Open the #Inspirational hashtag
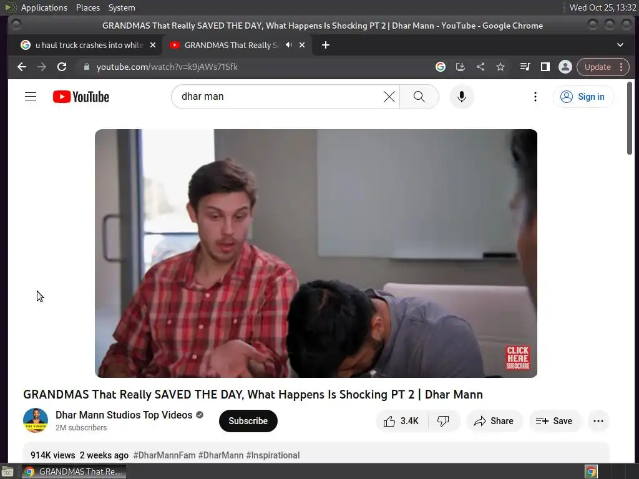 [273, 455]
